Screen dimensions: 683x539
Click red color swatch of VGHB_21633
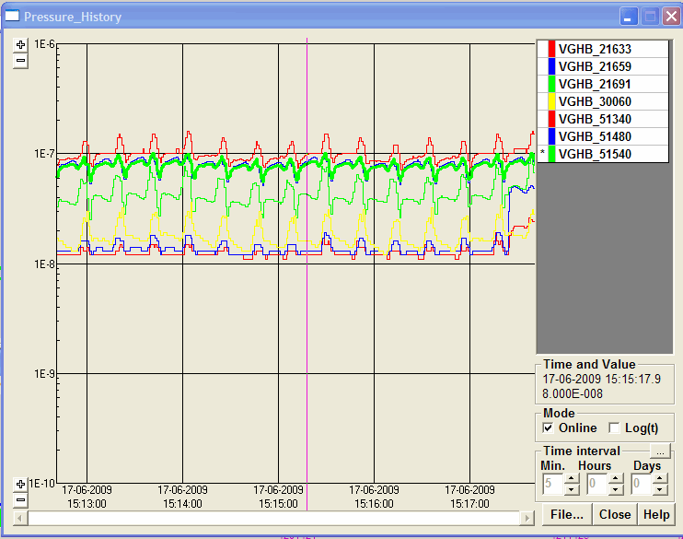(551, 49)
